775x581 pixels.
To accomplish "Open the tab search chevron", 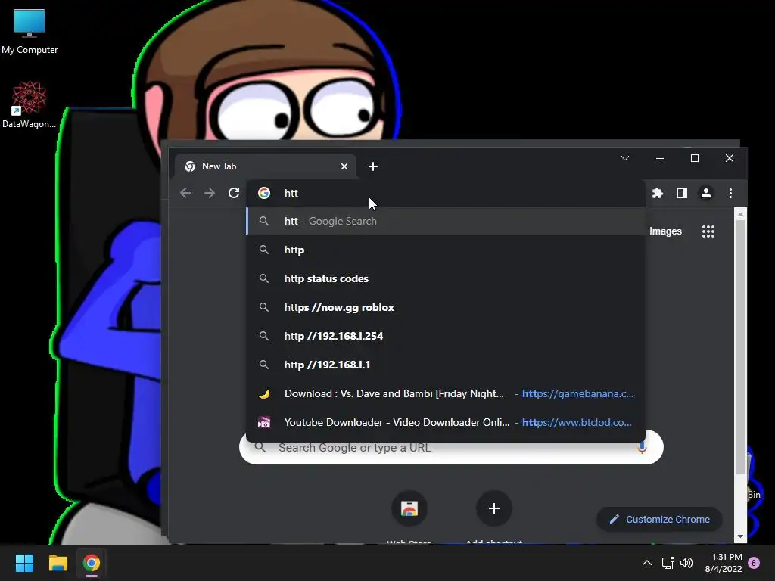I will [624, 158].
